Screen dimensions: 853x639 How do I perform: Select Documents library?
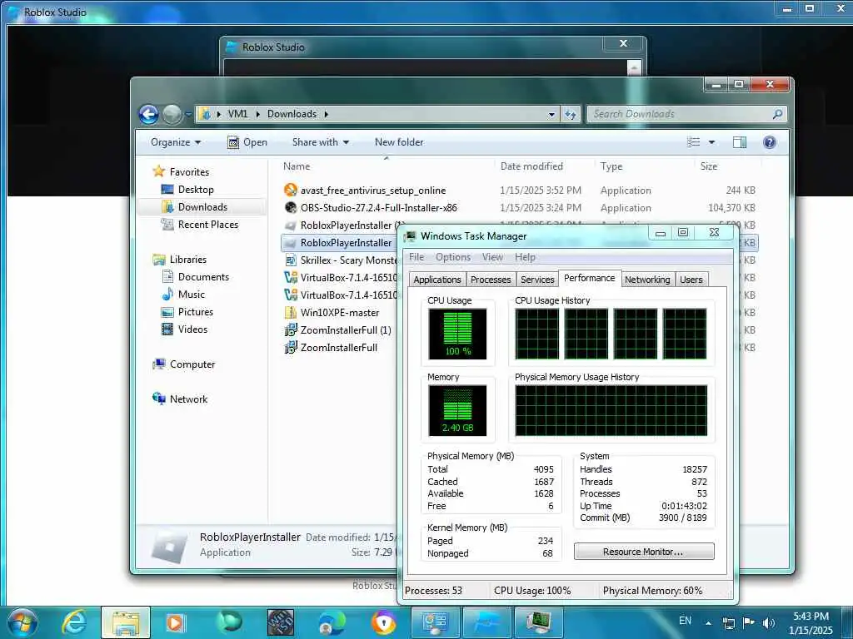click(x=203, y=277)
